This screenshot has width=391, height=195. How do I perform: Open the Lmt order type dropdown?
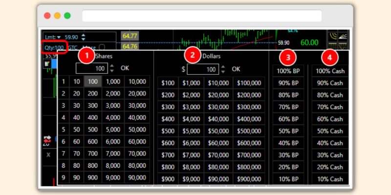53,38
